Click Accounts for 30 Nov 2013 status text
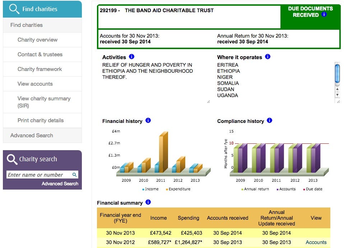The width and height of the screenshot is (344, 248). tap(129, 39)
